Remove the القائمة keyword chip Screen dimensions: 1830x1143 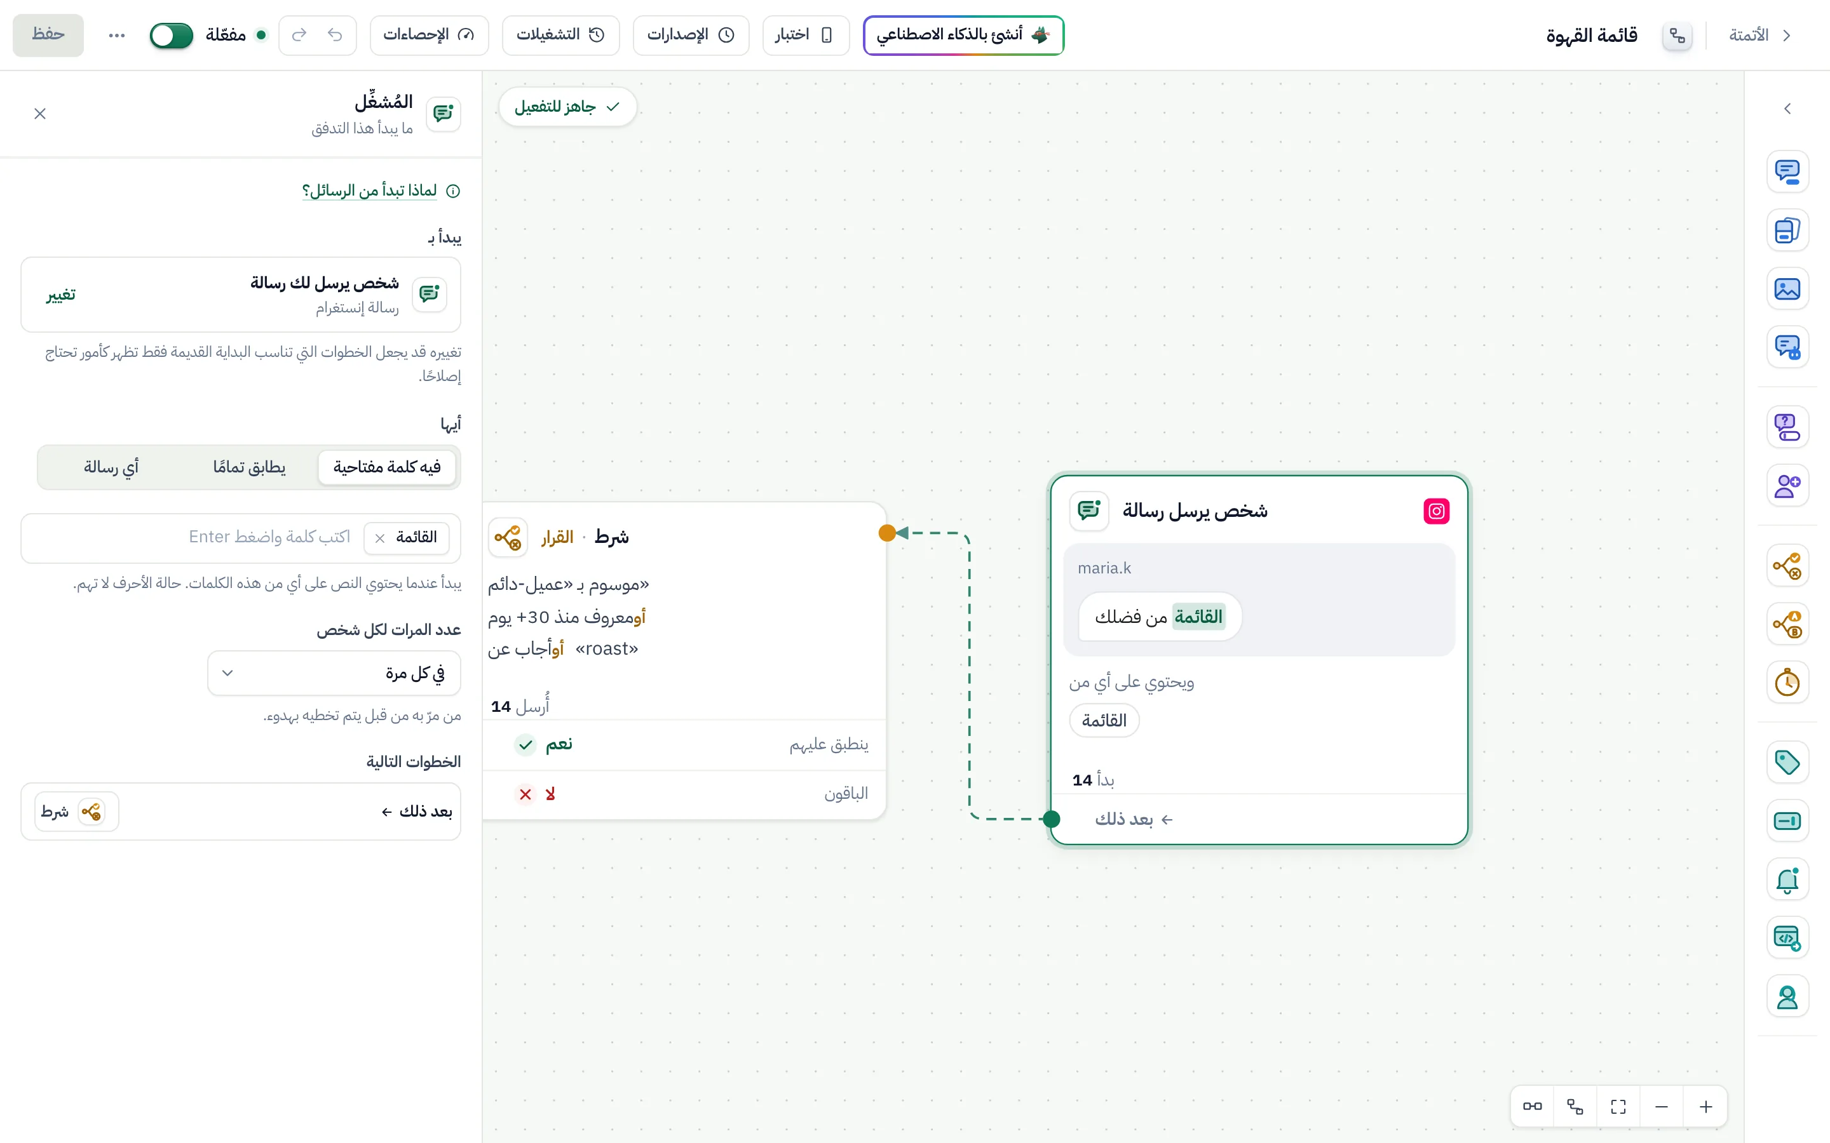(x=379, y=537)
